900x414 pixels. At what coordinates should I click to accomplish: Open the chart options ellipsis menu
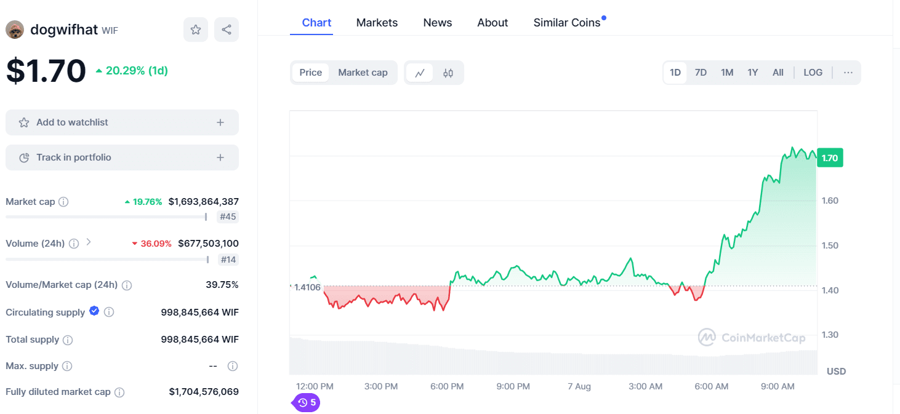pos(848,72)
